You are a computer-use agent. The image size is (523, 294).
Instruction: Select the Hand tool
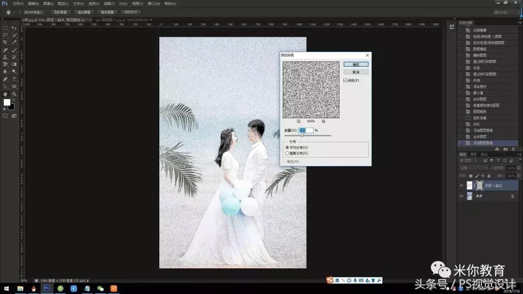[5, 93]
